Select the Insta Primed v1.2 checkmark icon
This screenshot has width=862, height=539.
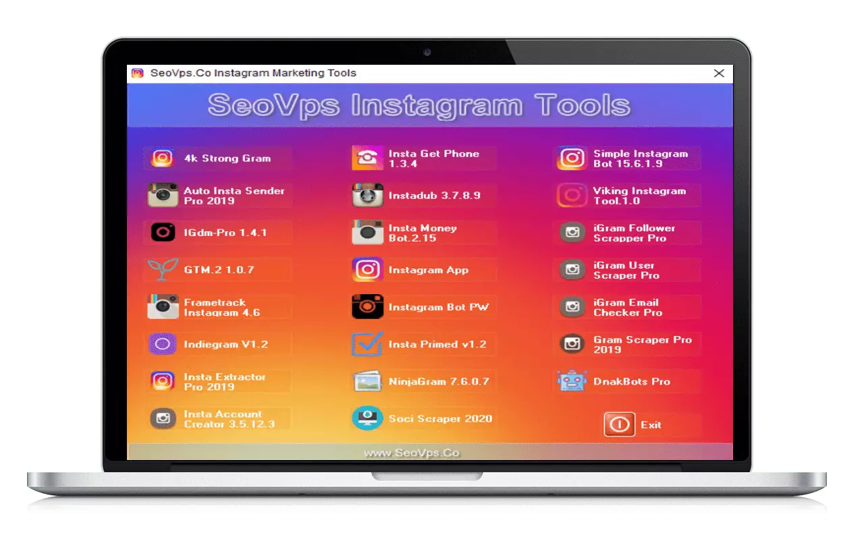367,344
